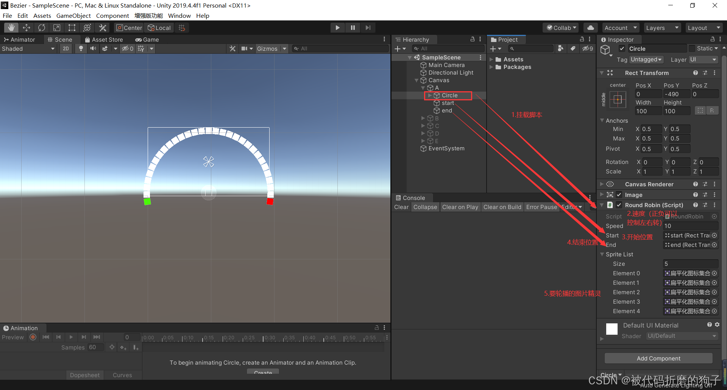Select the Rotate tool

(41, 27)
